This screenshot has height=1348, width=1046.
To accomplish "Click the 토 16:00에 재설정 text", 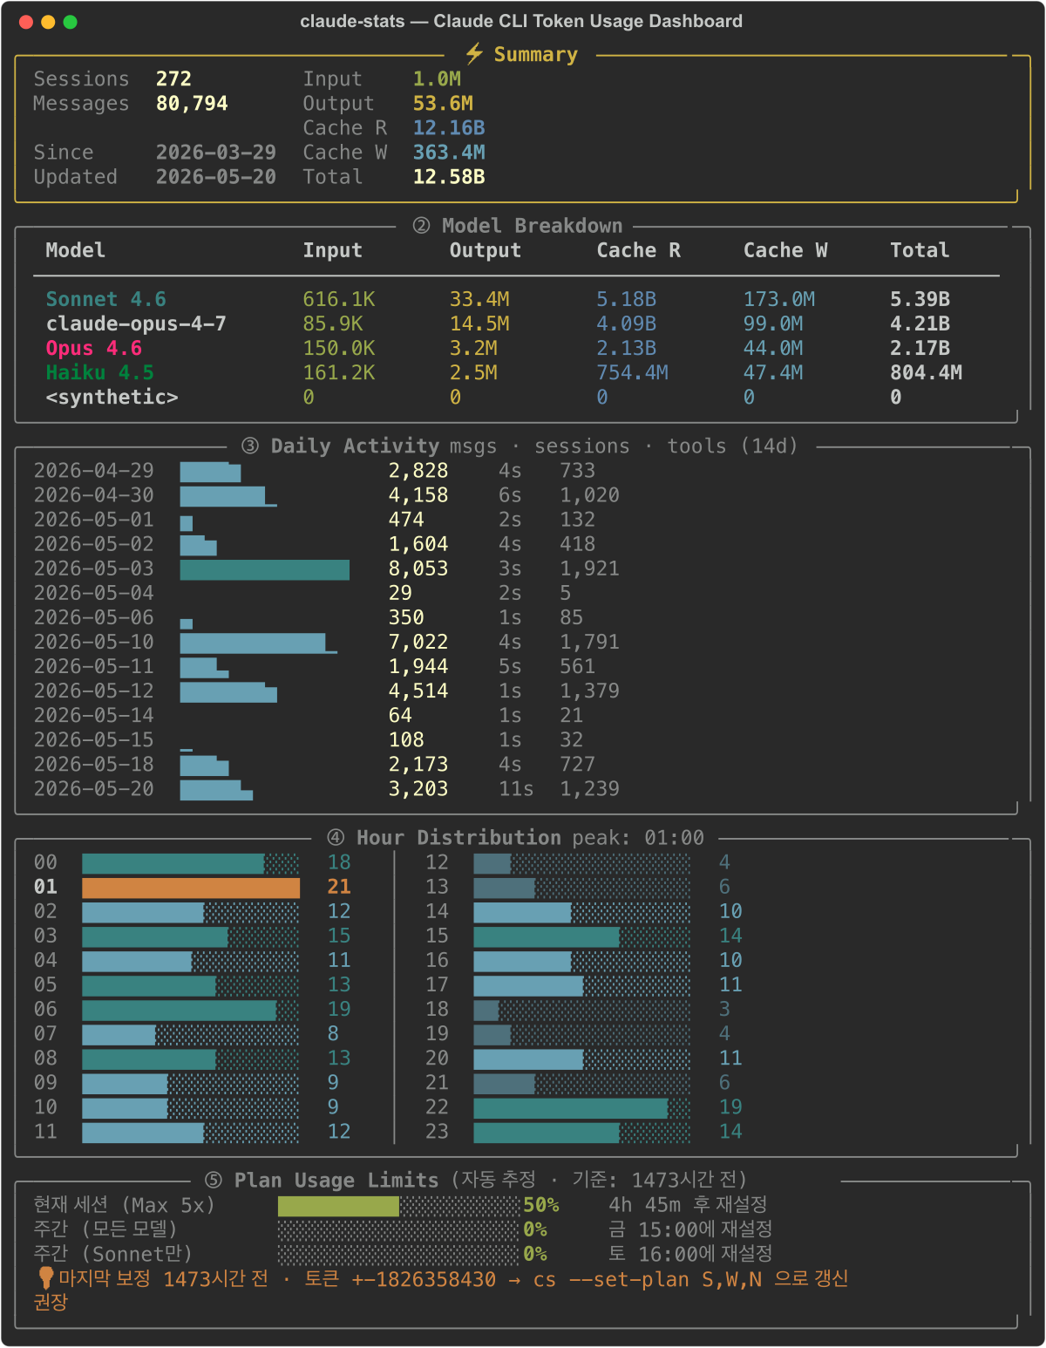I will [690, 1254].
